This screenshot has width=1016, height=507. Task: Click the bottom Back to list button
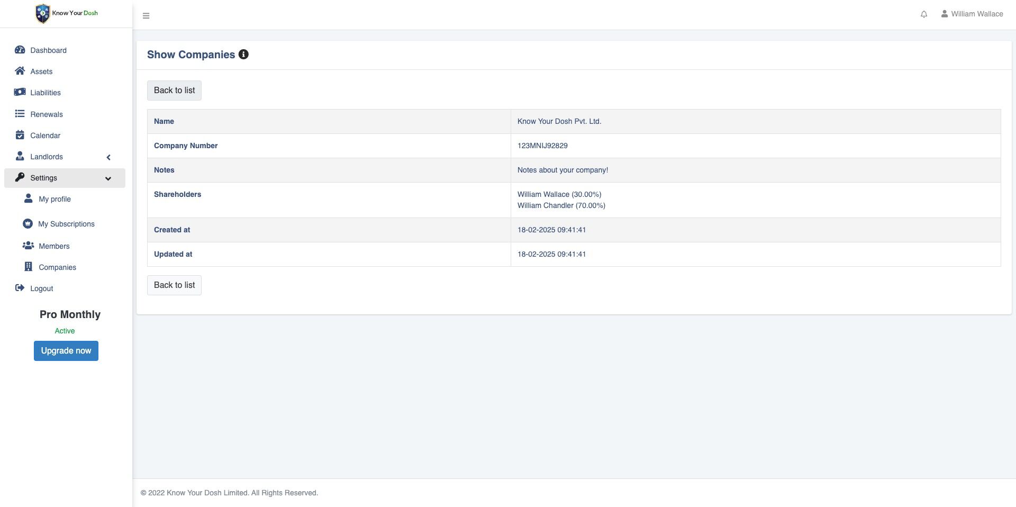(x=174, y=285)
